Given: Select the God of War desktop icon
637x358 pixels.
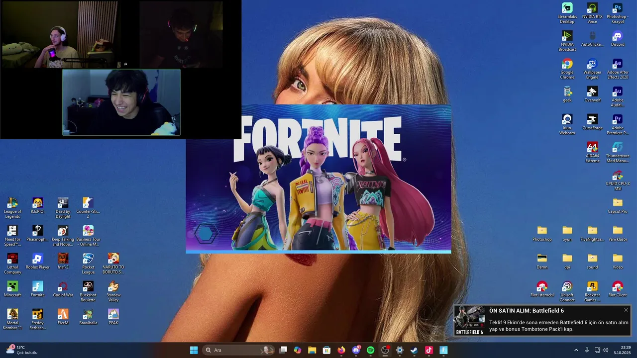Looking at the screenshot, I should point(63,289).
